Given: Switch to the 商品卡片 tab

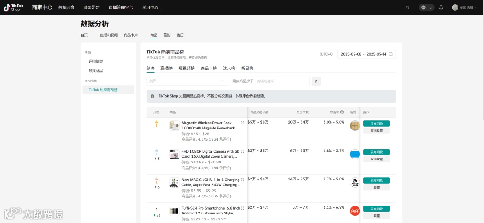Looking at the screenshot, I should pos(131,35).
